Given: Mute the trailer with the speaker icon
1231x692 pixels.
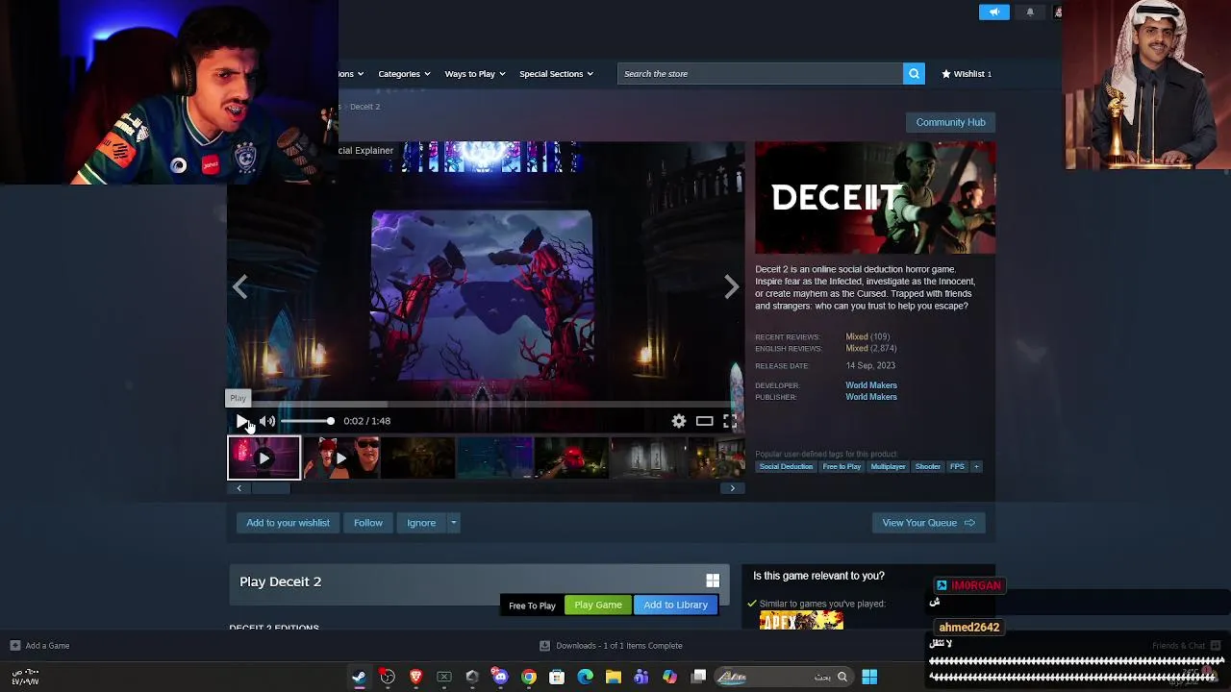Looking at the screenshot, I should (x=267, y=421).
